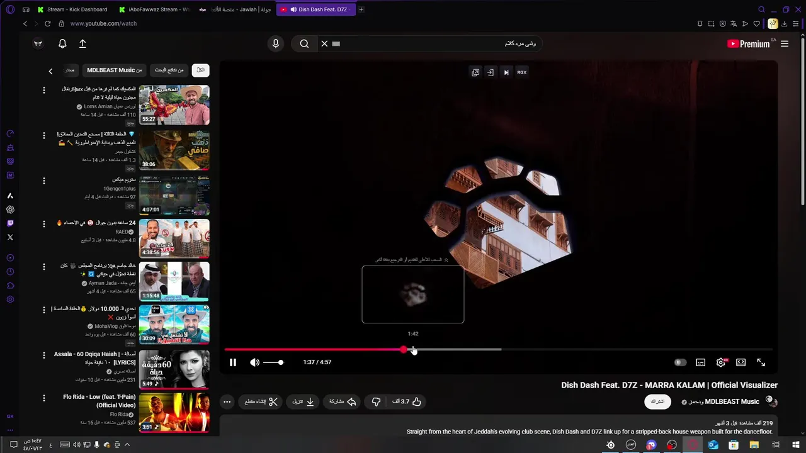Select the 'من MDLBEAST Music' chip
This screenshot has width=806, height=453.
click(x=115, y=70)
